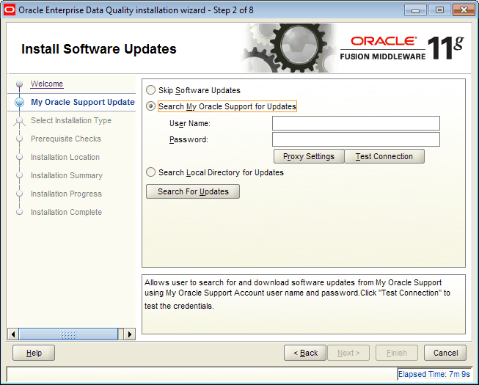Click Prerequisite Checks step
Image resolution: width=479 pixels, height=385 pixels.
coord(66,139)
